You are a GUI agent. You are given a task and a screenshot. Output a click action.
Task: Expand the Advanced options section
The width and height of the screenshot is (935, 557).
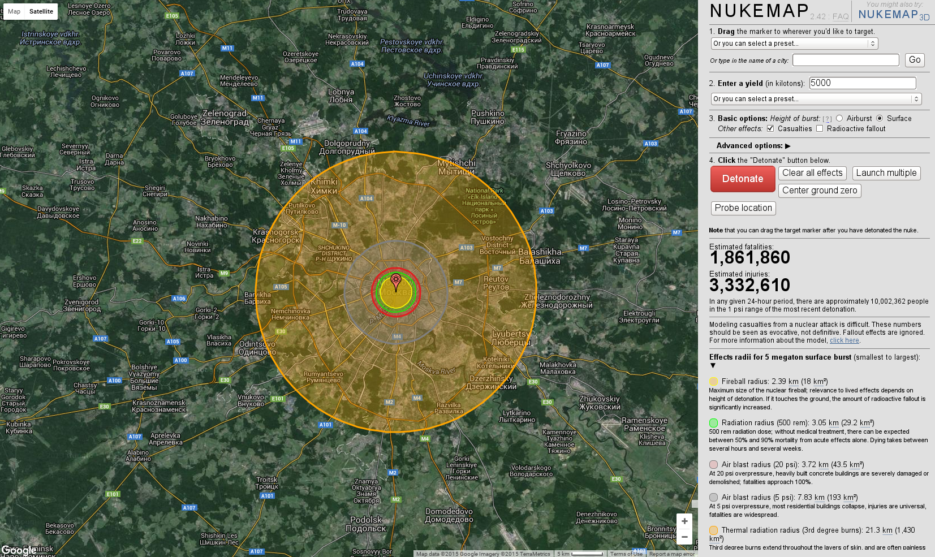(x=753, y=146)
